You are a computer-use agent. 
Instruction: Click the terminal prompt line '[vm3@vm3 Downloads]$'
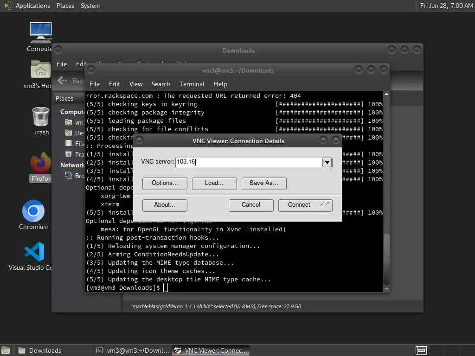(x=123, y=287)
